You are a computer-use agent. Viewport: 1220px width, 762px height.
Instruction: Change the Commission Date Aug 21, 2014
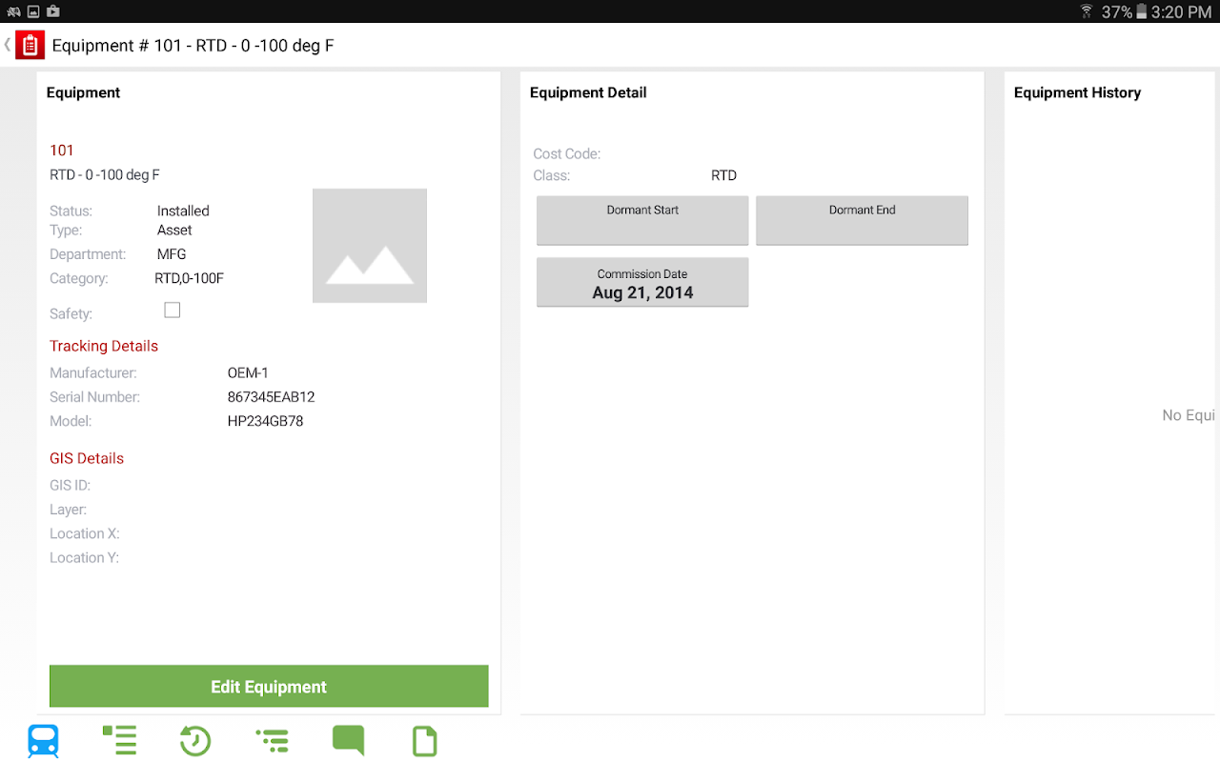[x=642, y=282]
